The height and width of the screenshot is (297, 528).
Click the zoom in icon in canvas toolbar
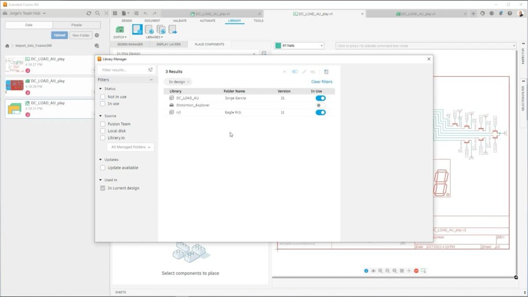point(380,271)
